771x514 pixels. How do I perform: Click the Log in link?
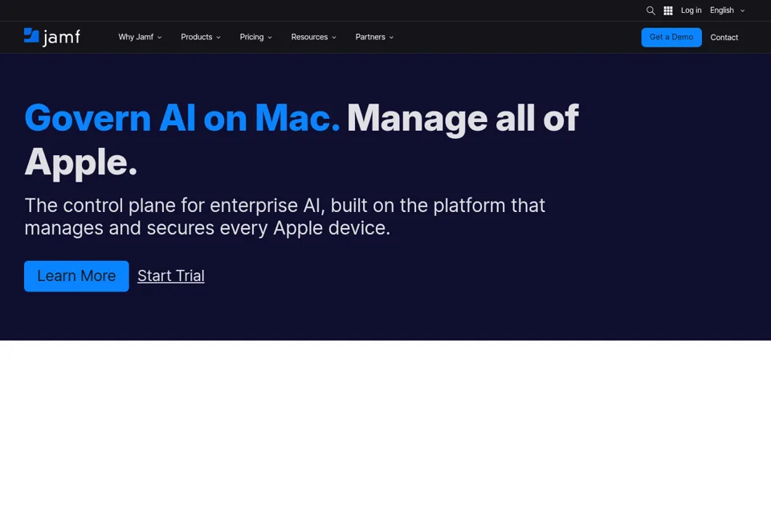(x=691, y=10)
